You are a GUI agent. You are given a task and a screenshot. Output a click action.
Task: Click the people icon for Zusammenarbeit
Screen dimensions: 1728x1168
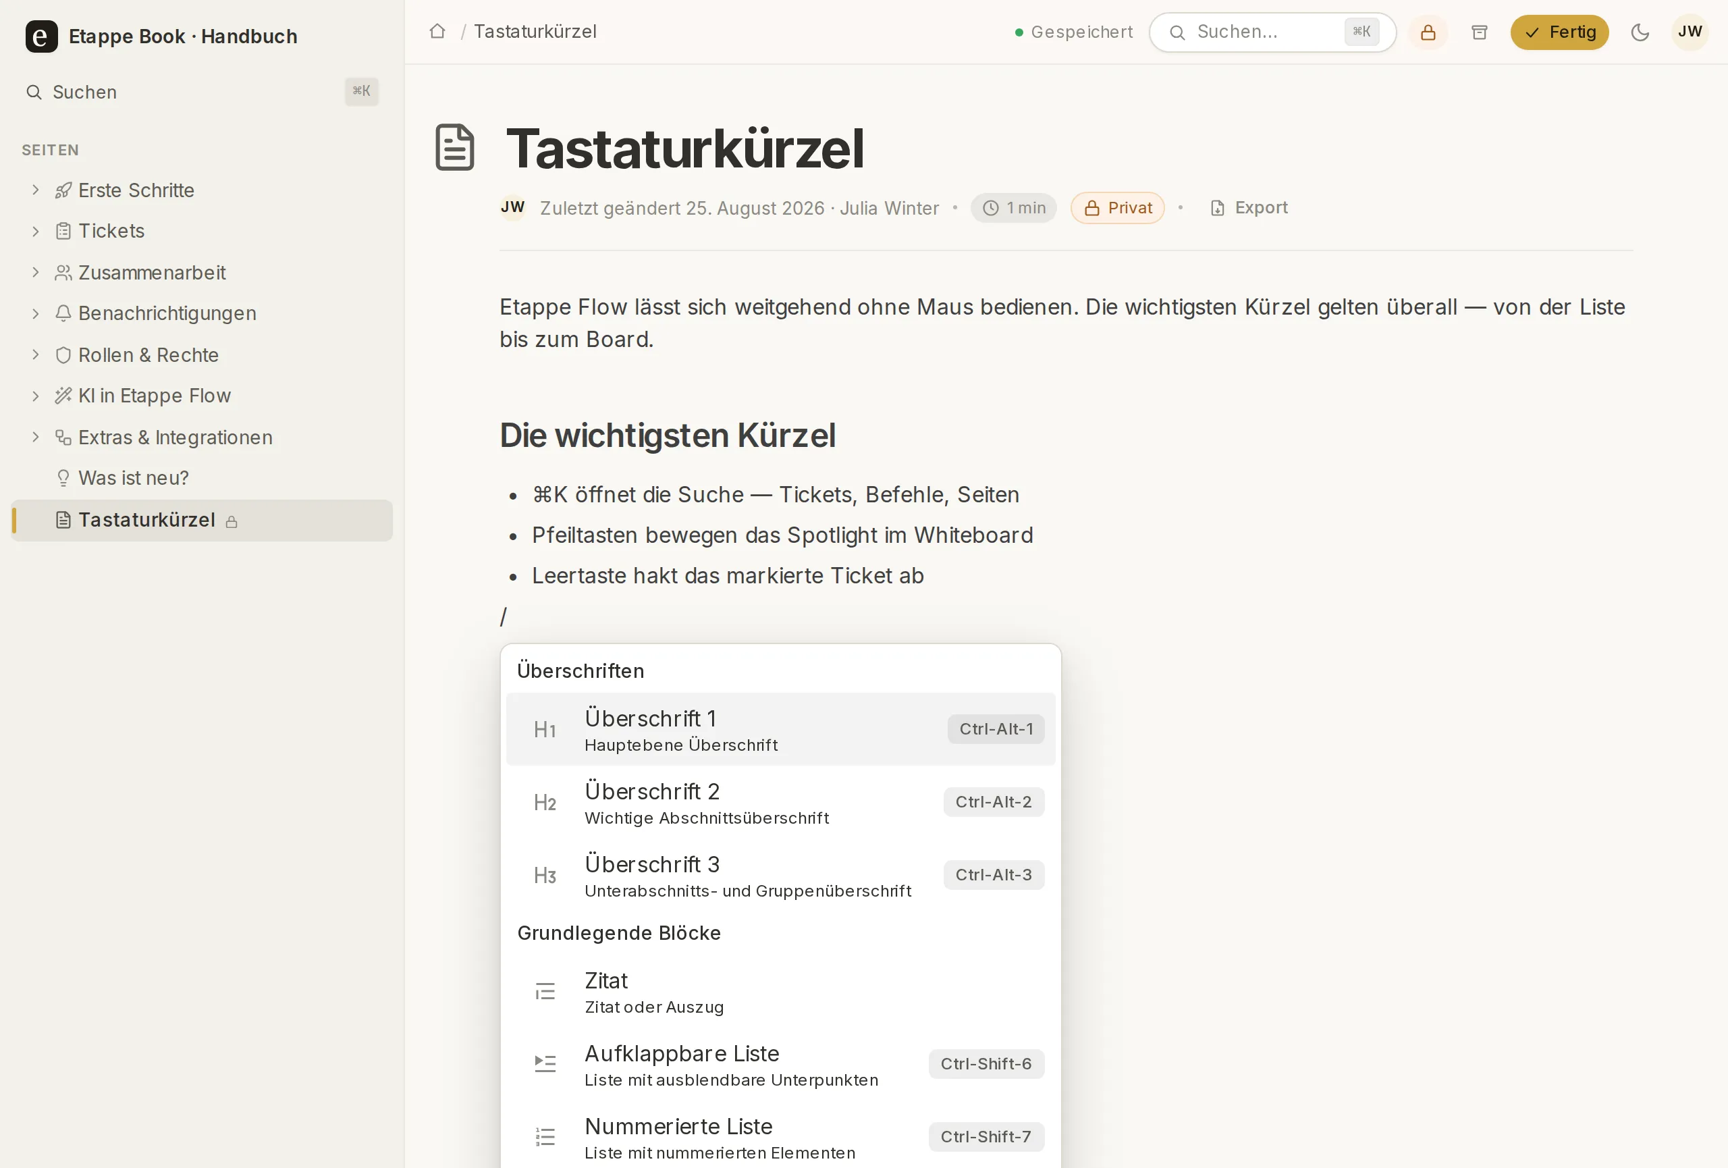[x=63, y=273]
